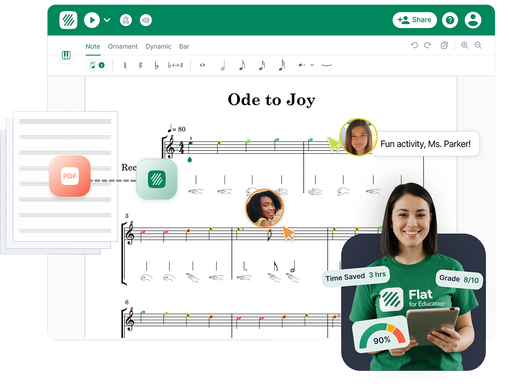Switch to the Dynamic tab
Image resolution: width=509 pixels, height=392 pixels.
[x=158, y=46]
